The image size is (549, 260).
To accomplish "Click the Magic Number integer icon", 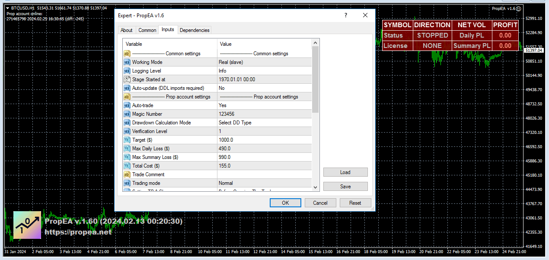I will pyautogui.click(x=127, y=114).
